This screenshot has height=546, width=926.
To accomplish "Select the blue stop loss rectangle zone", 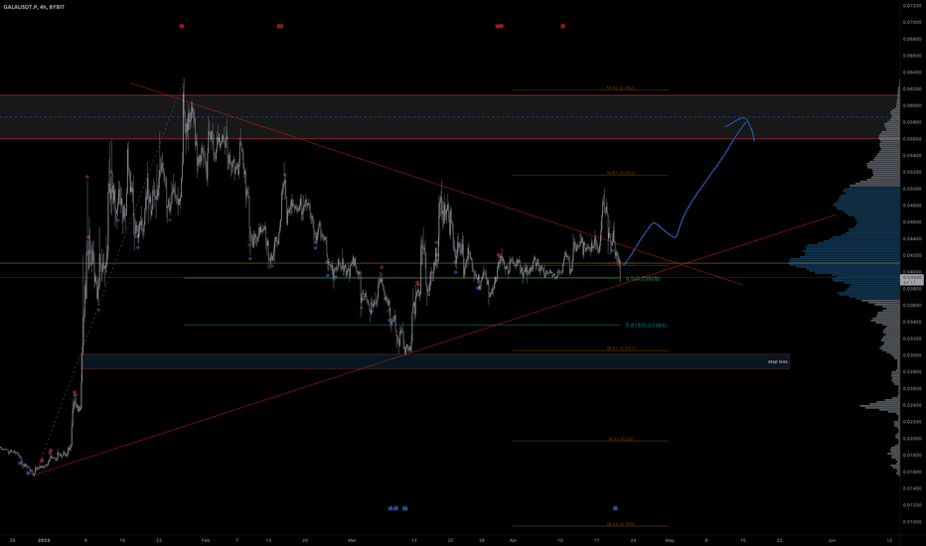I will tap(435, 361).
